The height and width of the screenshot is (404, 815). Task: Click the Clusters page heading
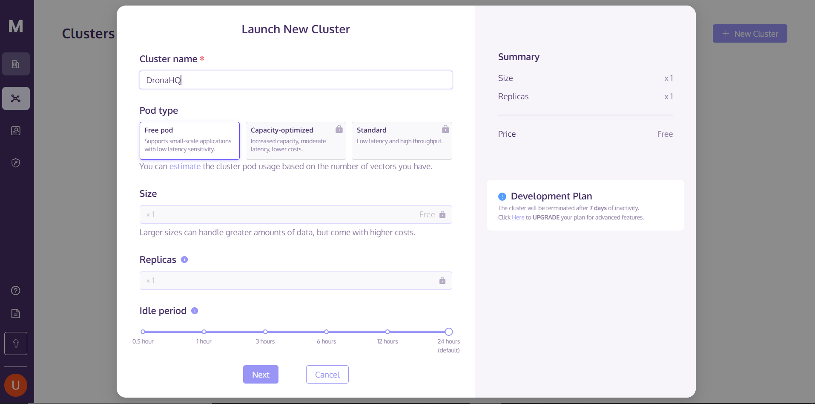89,34
